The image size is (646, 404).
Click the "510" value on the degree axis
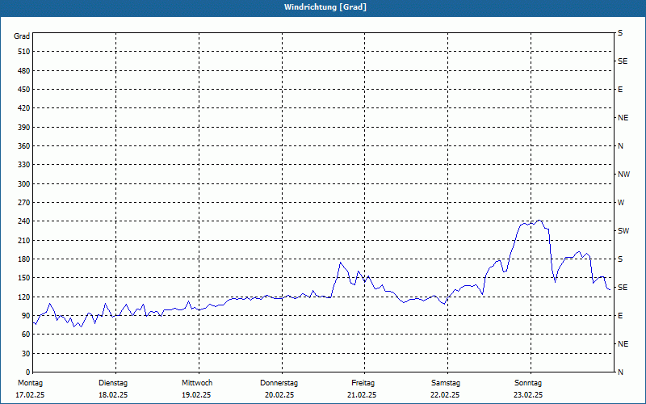point(24,52)
